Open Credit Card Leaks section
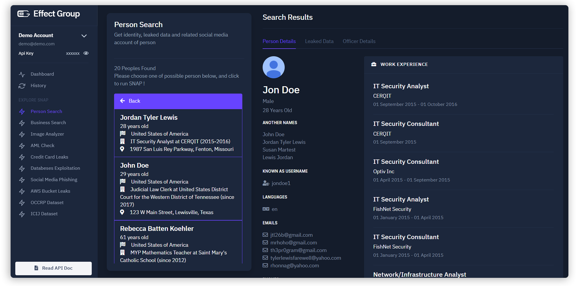579x286 pixels. click(x=49, y=157)
